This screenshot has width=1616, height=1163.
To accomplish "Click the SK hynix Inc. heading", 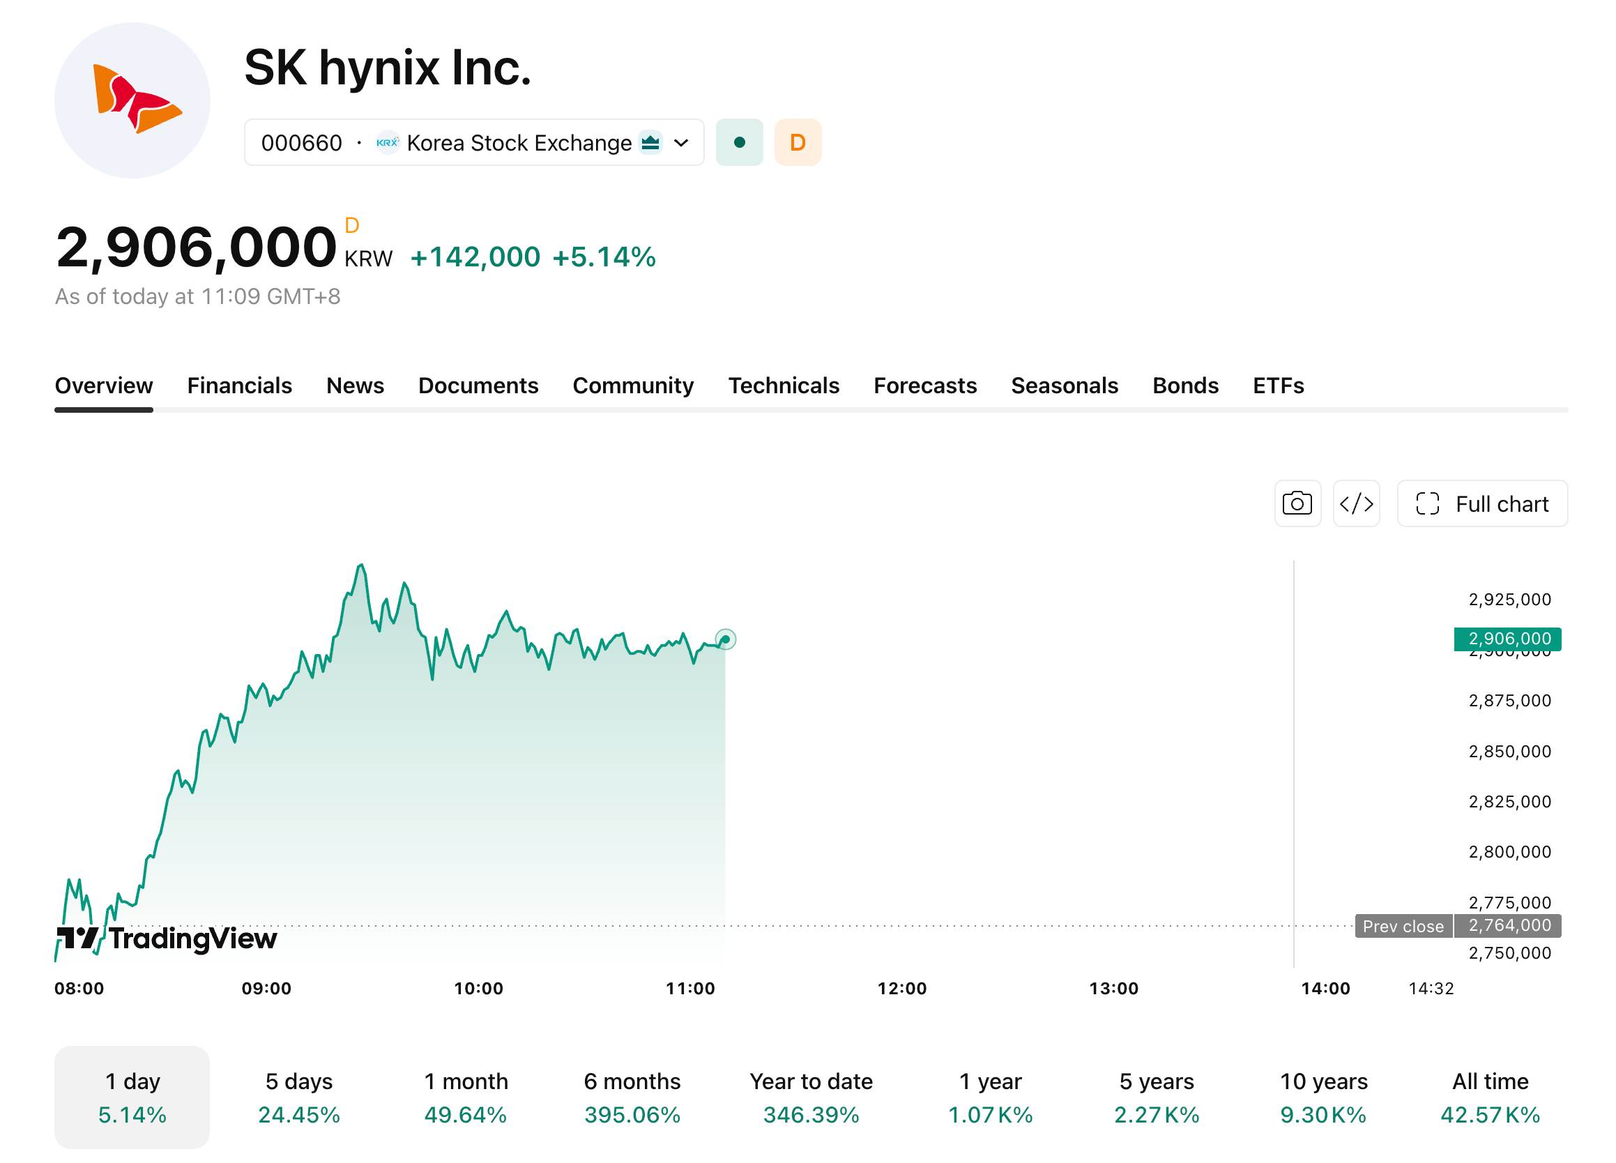I will (388, 68).
